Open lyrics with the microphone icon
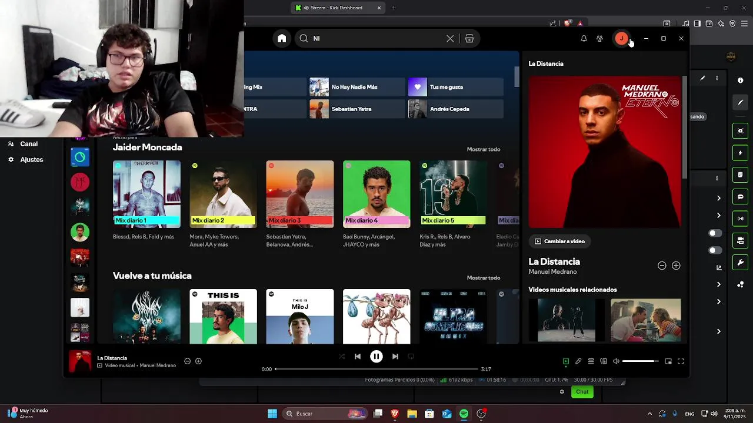This screenshot has height=423, width=753. tap(578, 361)
